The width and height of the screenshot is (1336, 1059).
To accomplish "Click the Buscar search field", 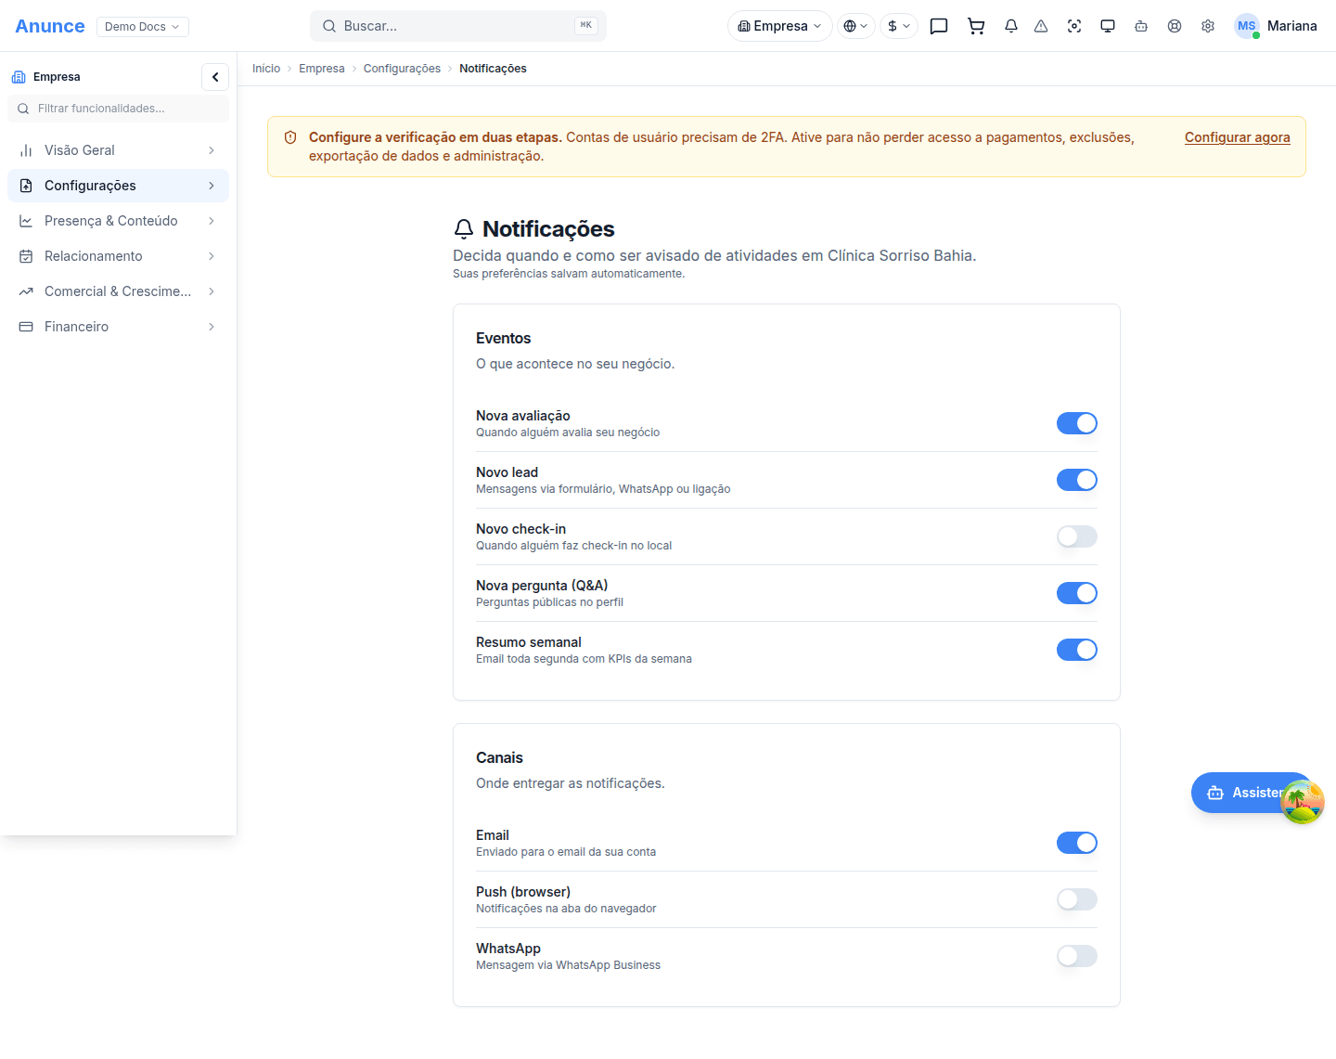I will tap(458, 26).
